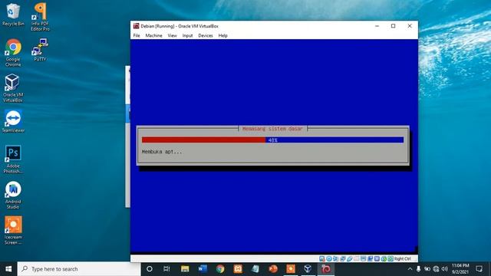
Task: Select the Icecream Screen Recorder desktop shortcut
Action: point(13,230)
